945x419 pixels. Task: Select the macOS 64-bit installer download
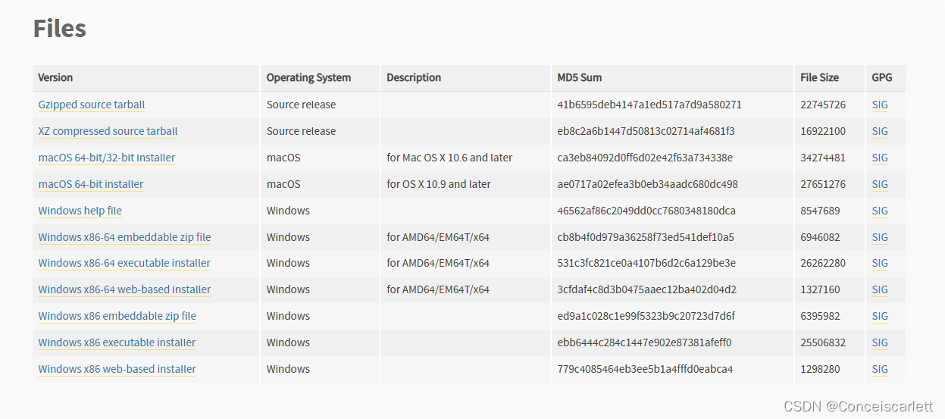coord(90,184)
